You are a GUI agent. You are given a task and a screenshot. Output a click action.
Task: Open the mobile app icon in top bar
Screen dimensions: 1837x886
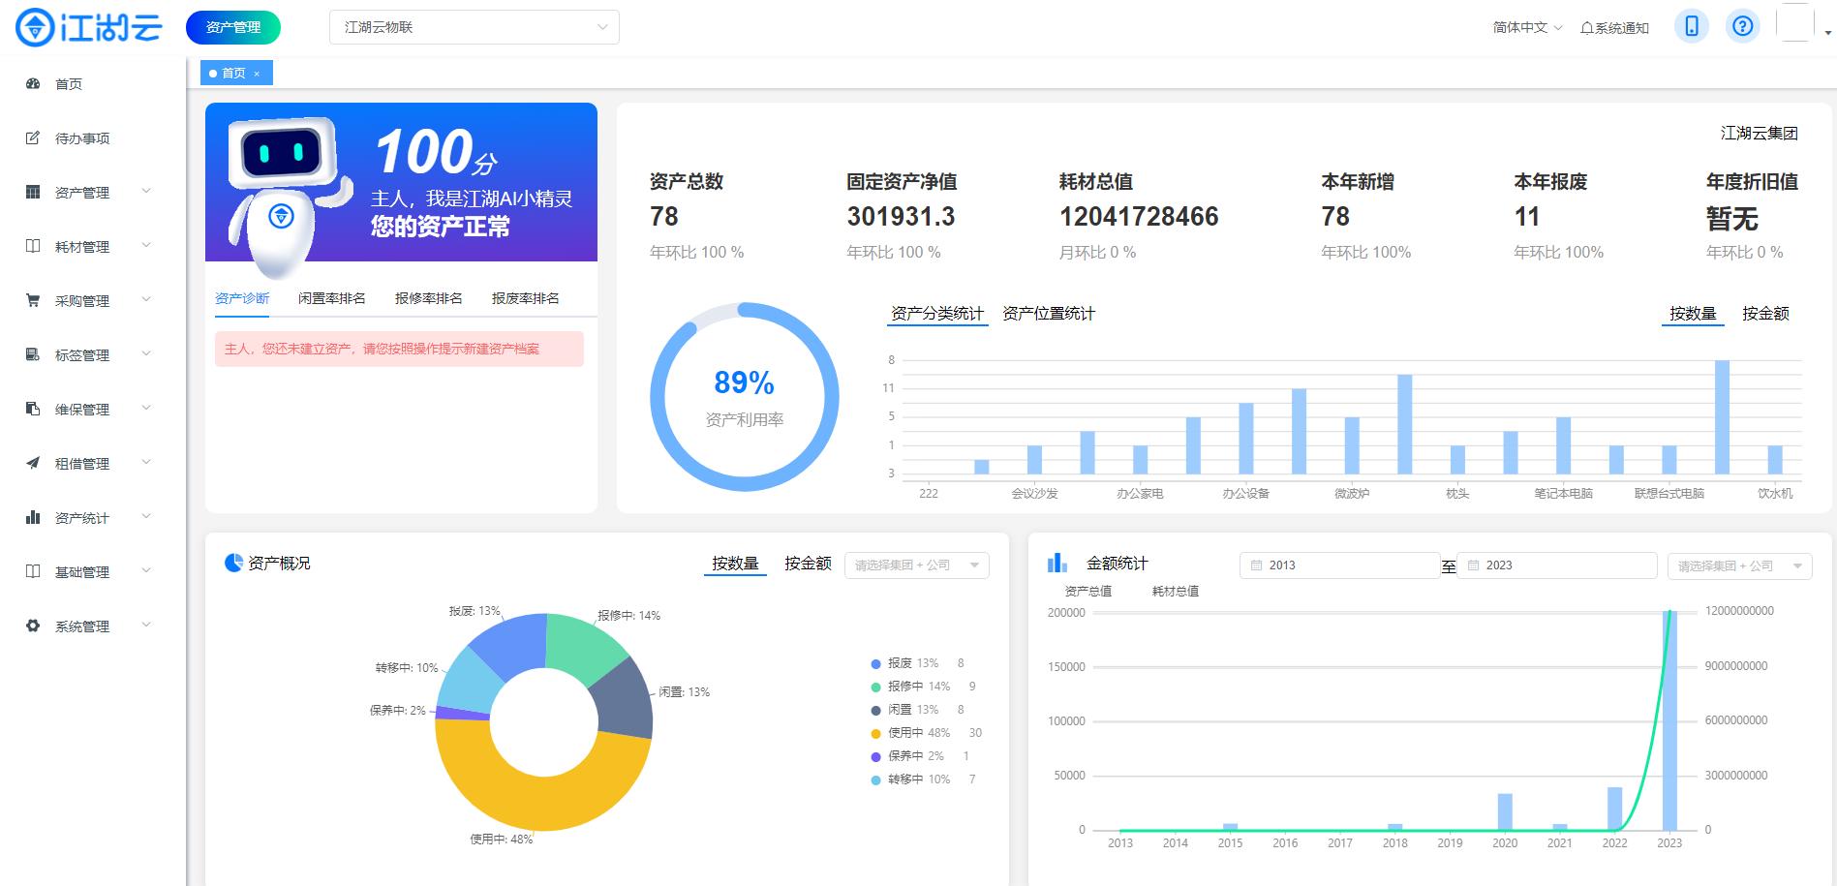(1691, 26)
